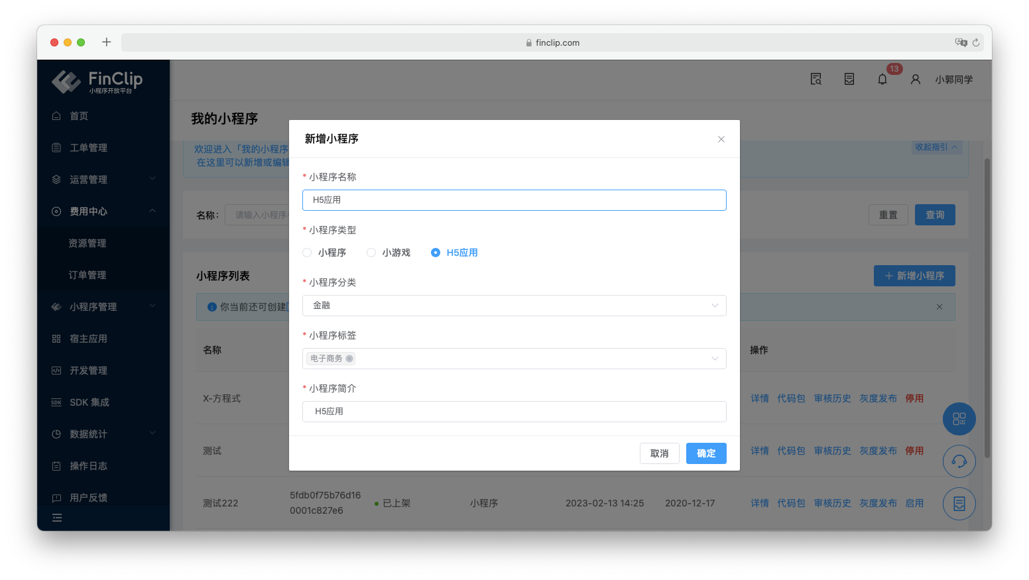Click the browser reload icon
The height and width of the screenshot is (580, 1029).
point(976,42)
